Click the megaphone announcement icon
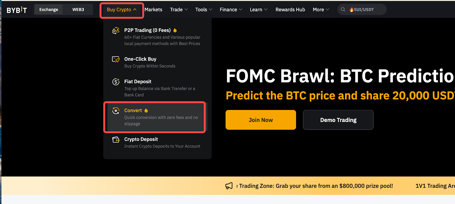This screenshot has width=455, height=204. pyautogui.click(x=229, y=186)
